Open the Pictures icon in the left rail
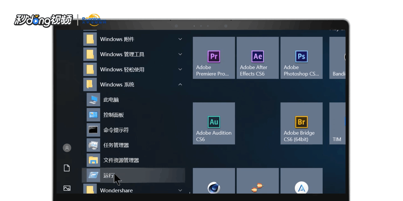 [67, 188]
